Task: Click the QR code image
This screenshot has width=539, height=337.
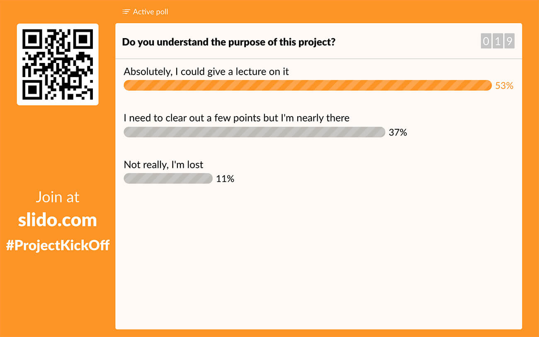Action: point(58,64)
